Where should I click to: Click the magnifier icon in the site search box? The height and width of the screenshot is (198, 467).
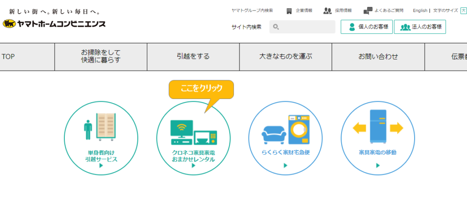click(x=276, y=27)
